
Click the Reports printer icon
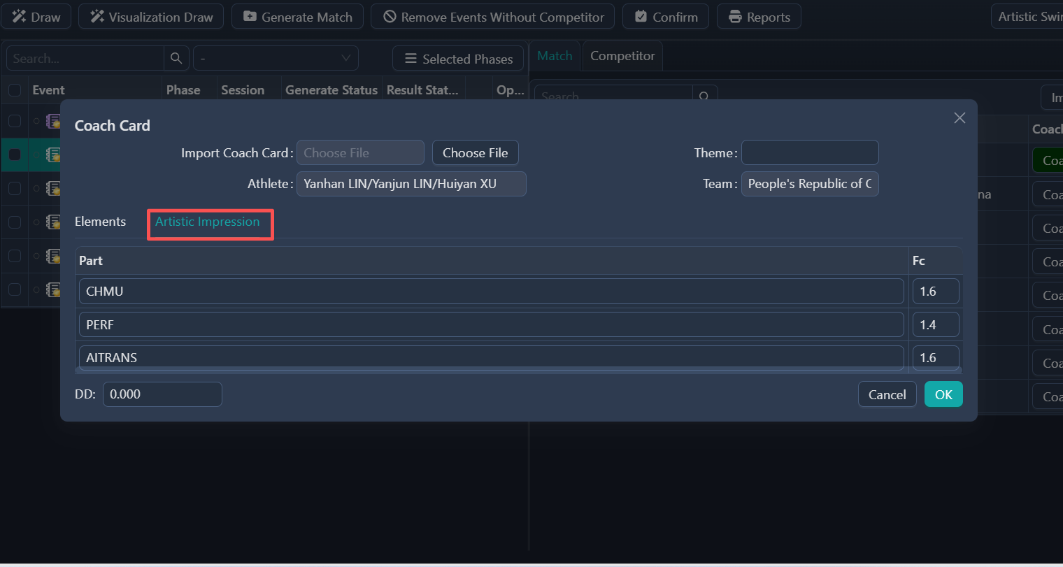(x=735, y=17)
